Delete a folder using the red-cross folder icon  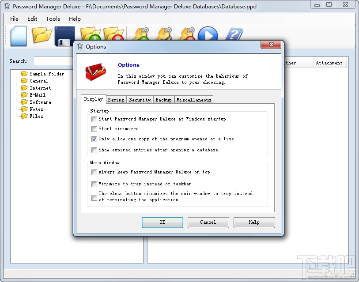click(x=114, y=34)
